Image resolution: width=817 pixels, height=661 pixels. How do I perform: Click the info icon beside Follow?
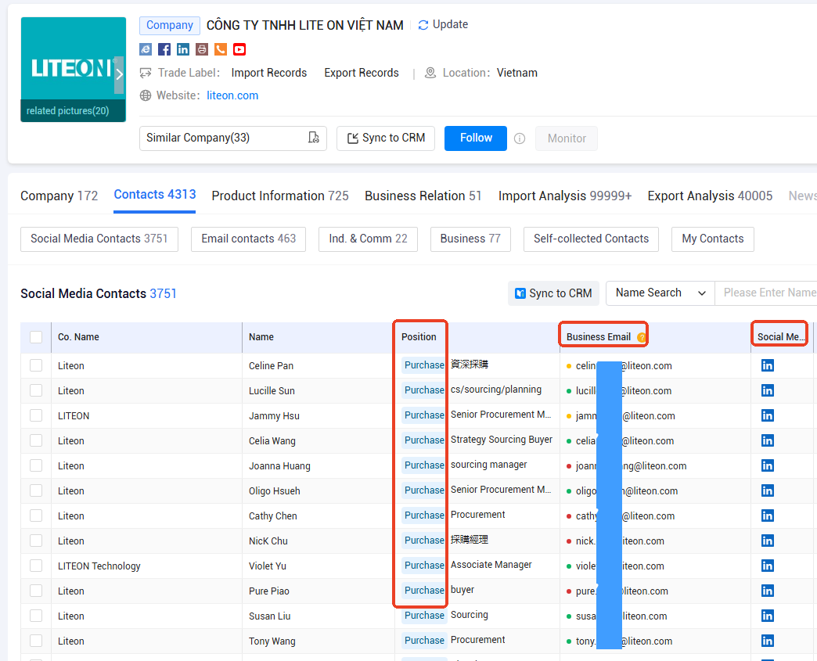coord(520,138)
